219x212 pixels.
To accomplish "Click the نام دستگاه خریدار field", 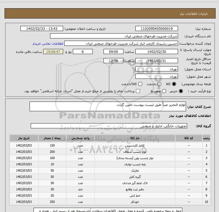I will (x=114, y=36).
